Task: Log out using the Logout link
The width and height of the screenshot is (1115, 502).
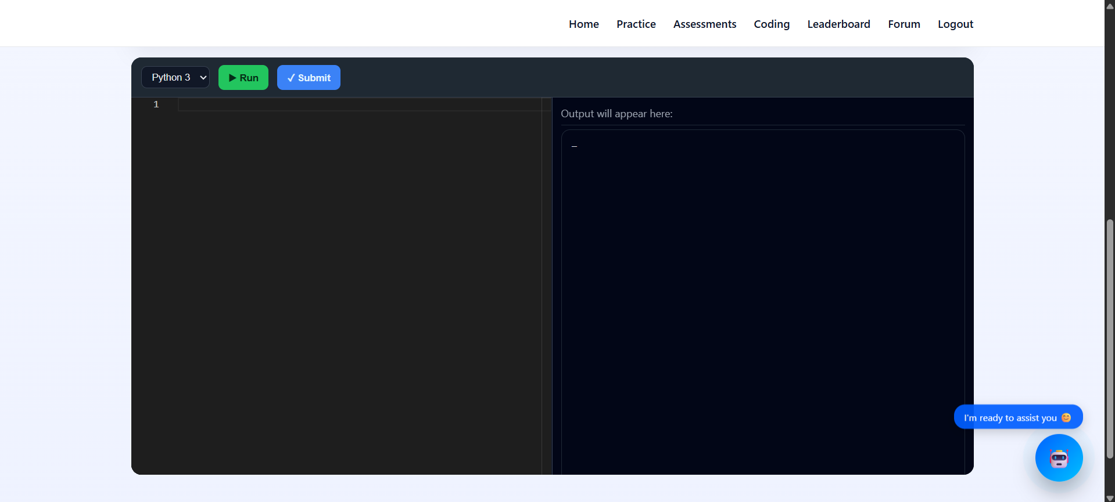Action: (x=955, y=24)
